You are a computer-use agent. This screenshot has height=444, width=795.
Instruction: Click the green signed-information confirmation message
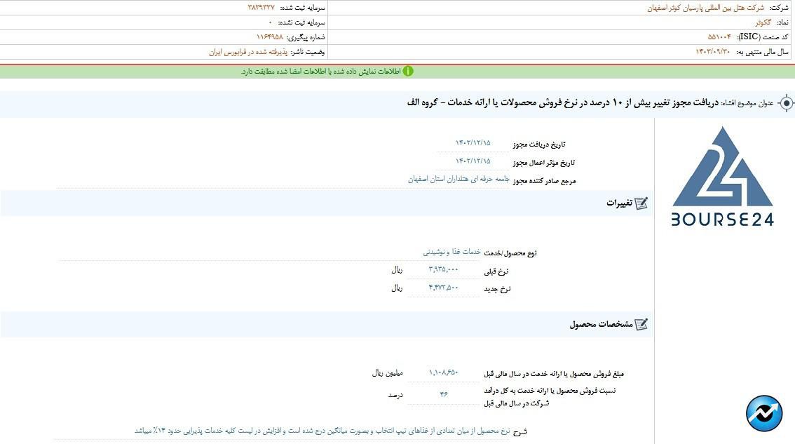click(x=320, y=72)
